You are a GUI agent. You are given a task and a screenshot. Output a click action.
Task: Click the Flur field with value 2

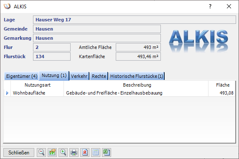click(x=52, y=47)
